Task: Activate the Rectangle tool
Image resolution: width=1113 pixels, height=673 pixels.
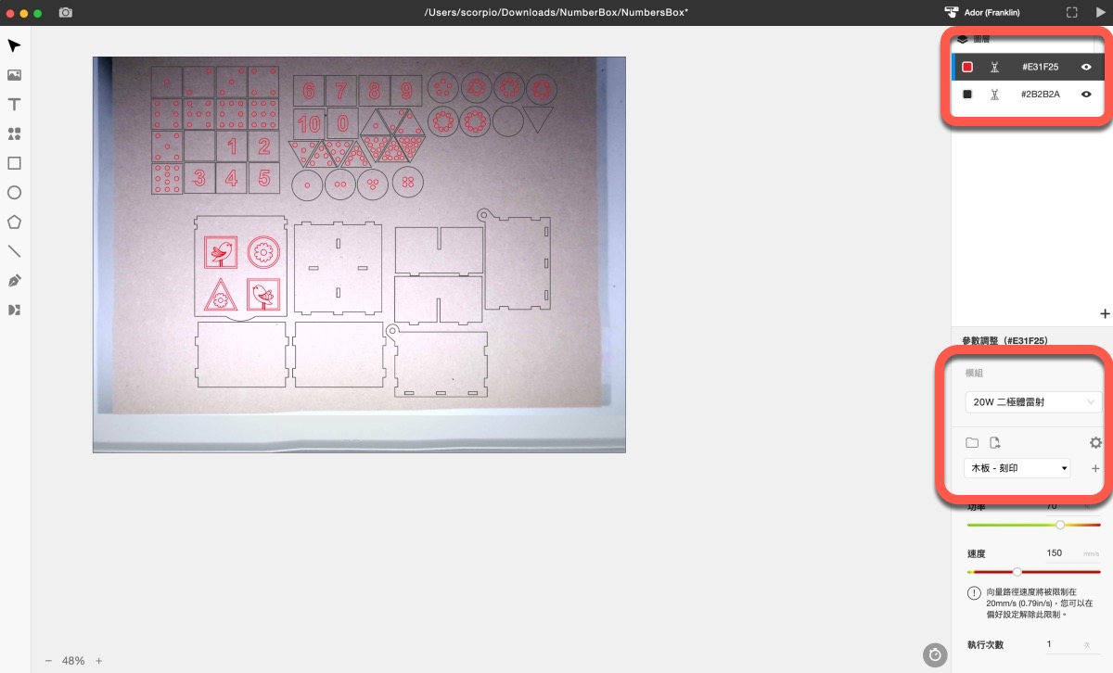Action: [x=14, y=163]
